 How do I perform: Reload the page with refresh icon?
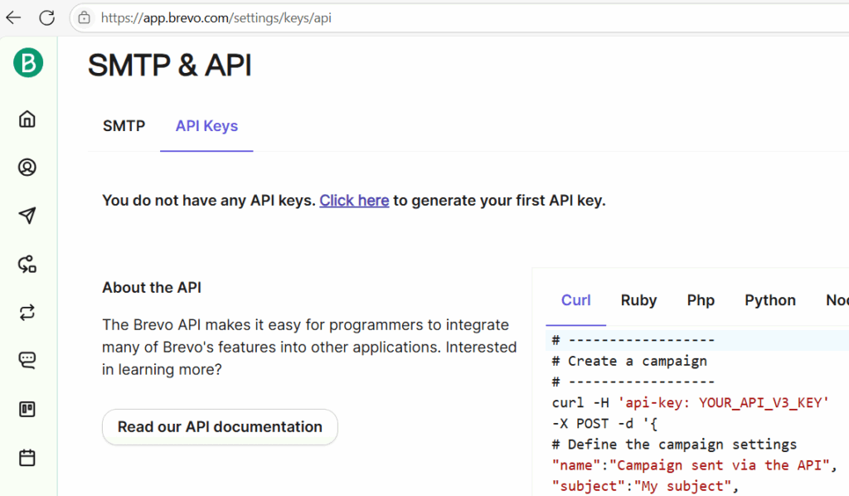[x=47, y=18]
